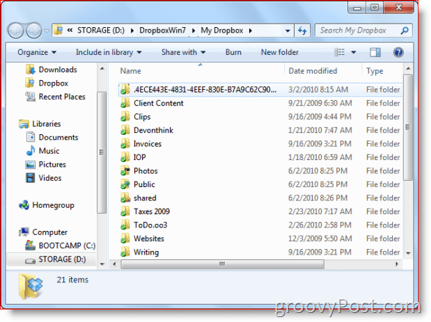Screen dimensions: 431x322
Task: Select Dropbox in navigation pane
Action: coord(53,83)
